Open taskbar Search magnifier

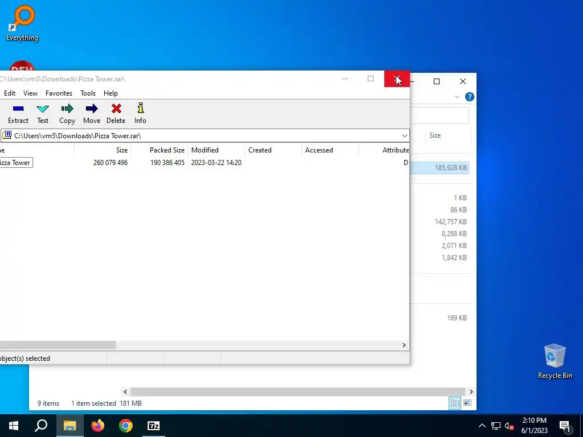[41, 426]
